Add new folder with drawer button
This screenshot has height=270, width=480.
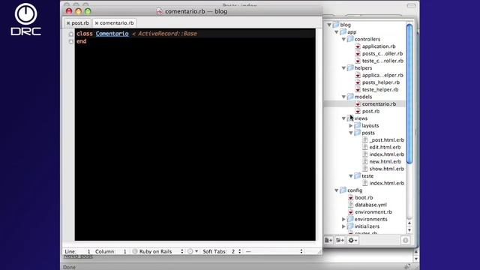click(340, 241)
